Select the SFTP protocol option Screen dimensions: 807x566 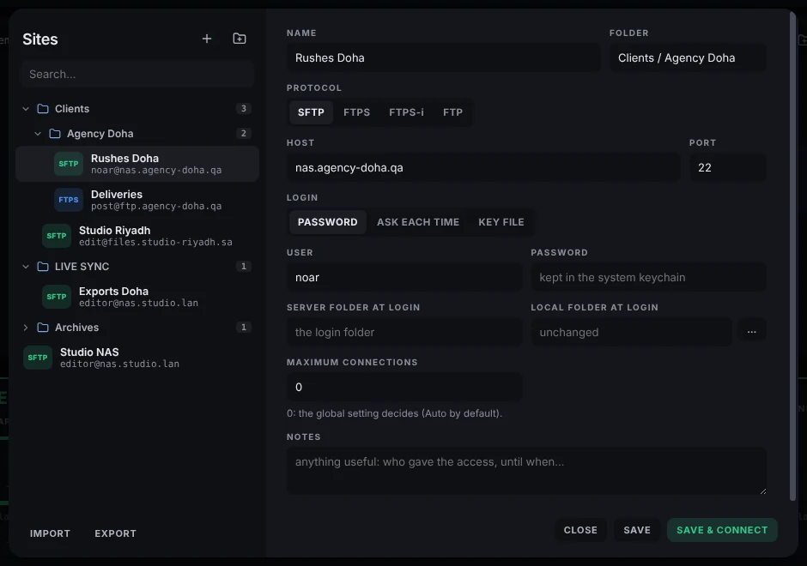pyautogui.click(x=311, y=112)
